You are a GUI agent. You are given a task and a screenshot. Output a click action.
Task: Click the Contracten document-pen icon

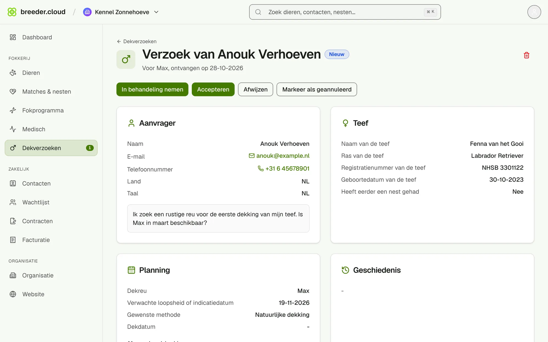click(13, 221)
